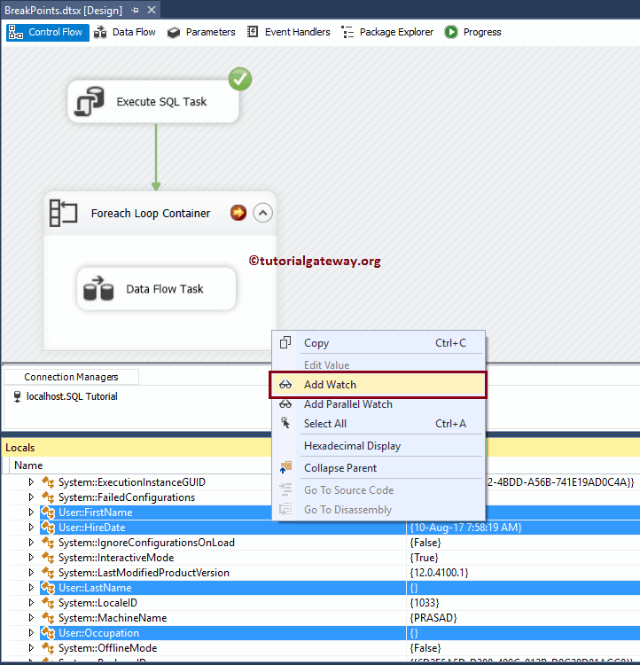The image size is (640, 665).
Task: Click the User::Occupation variable icon
Action: coord(48,633)
